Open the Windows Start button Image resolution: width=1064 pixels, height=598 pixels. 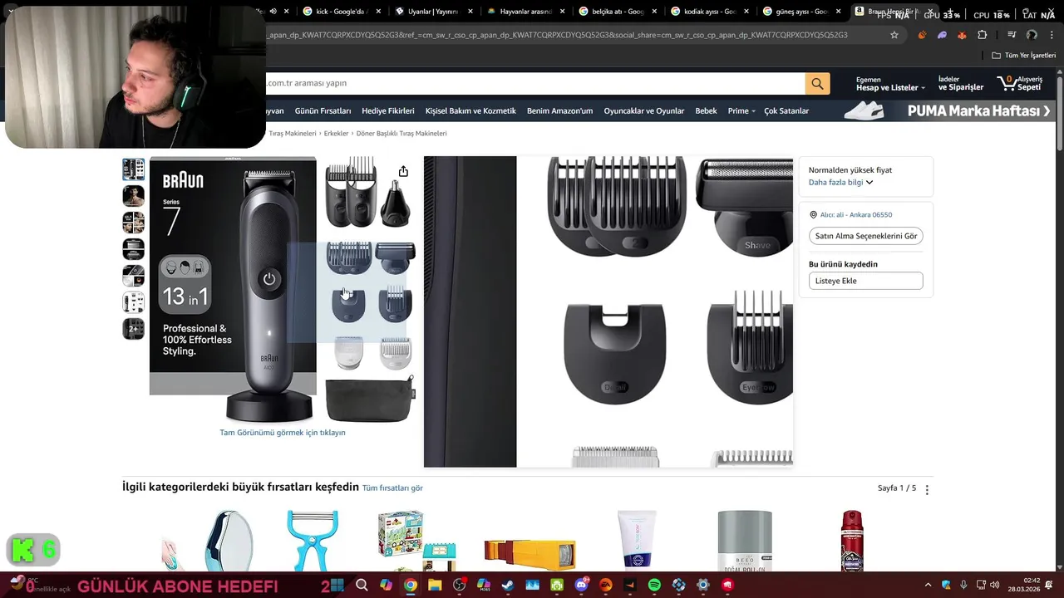point(337,586)
